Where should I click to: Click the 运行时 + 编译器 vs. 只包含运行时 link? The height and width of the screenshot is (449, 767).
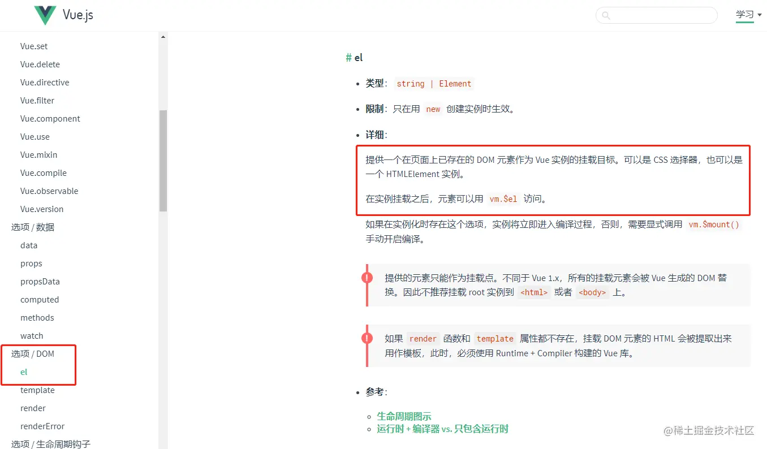tap(442, 429)
